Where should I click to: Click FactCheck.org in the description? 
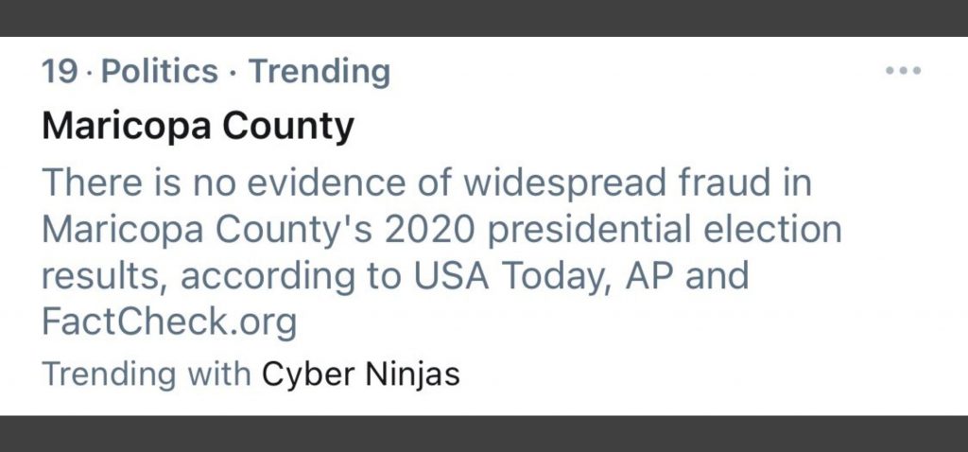(x=169, y=322)
